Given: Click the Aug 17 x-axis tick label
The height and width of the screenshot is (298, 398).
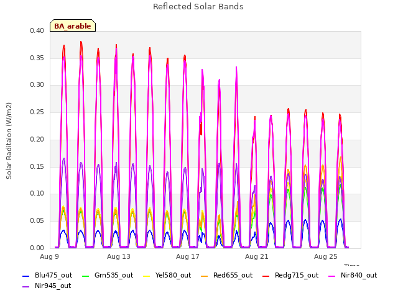Looking at the screenshot, I should click(x=188, y=256).
